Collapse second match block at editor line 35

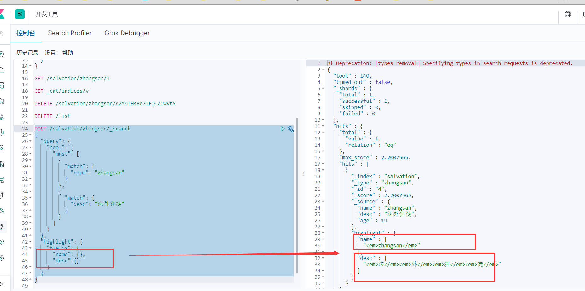coord(30,198)
